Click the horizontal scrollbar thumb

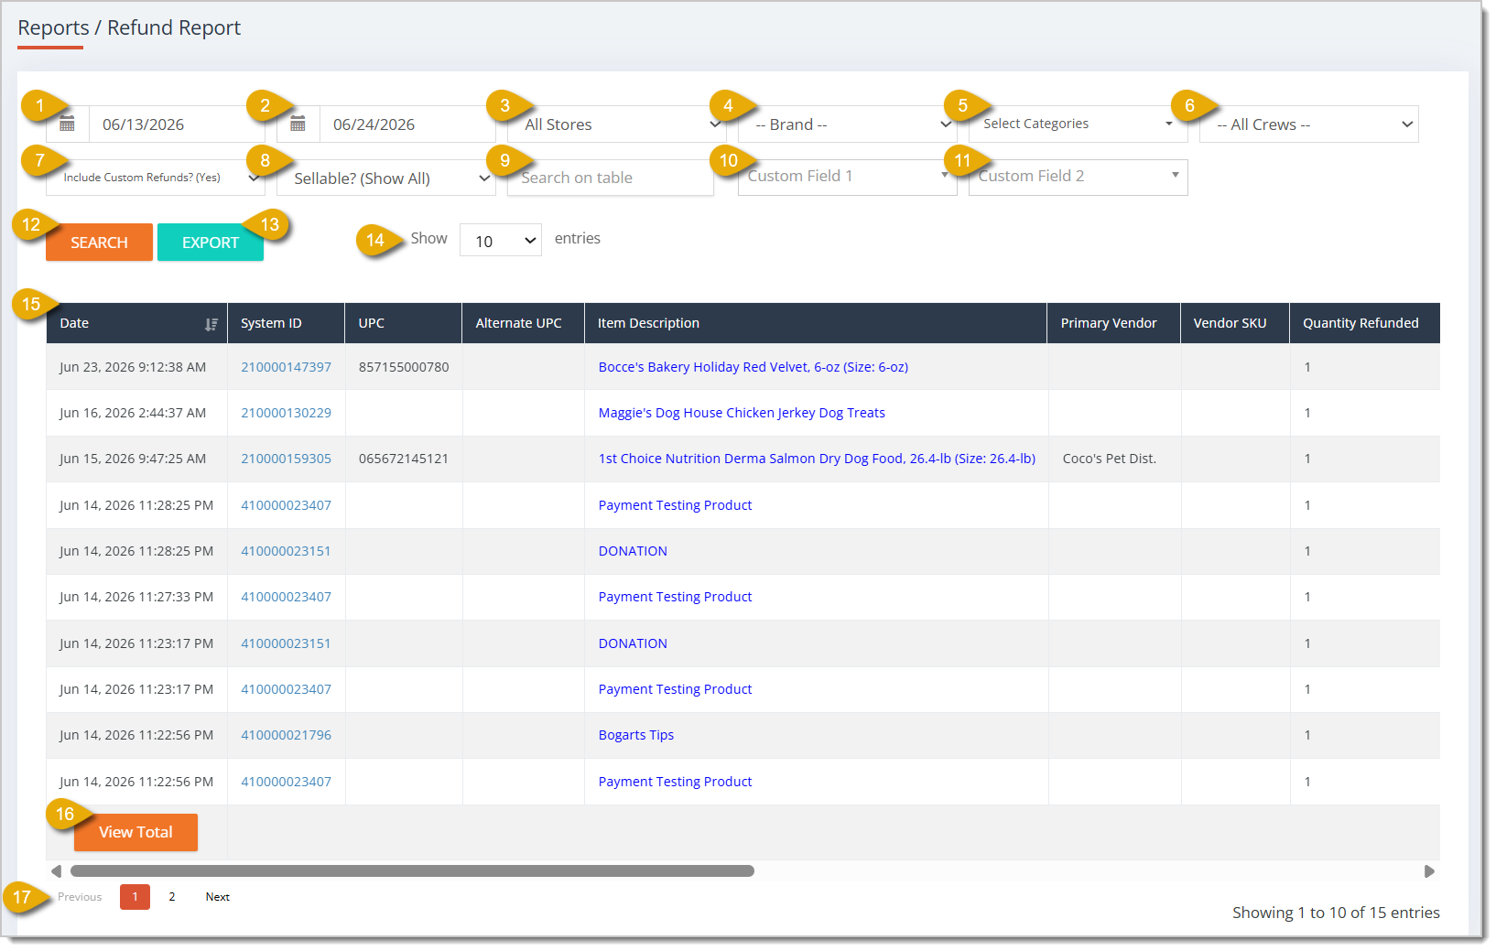(x=412, y=871)
